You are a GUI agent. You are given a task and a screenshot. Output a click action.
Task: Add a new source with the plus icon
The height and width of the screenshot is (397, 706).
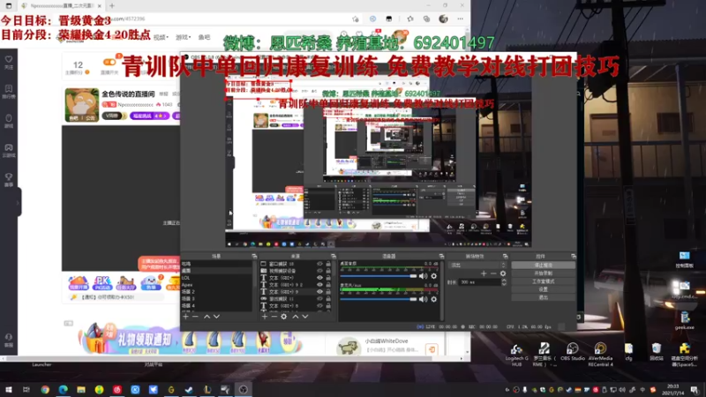264,317
